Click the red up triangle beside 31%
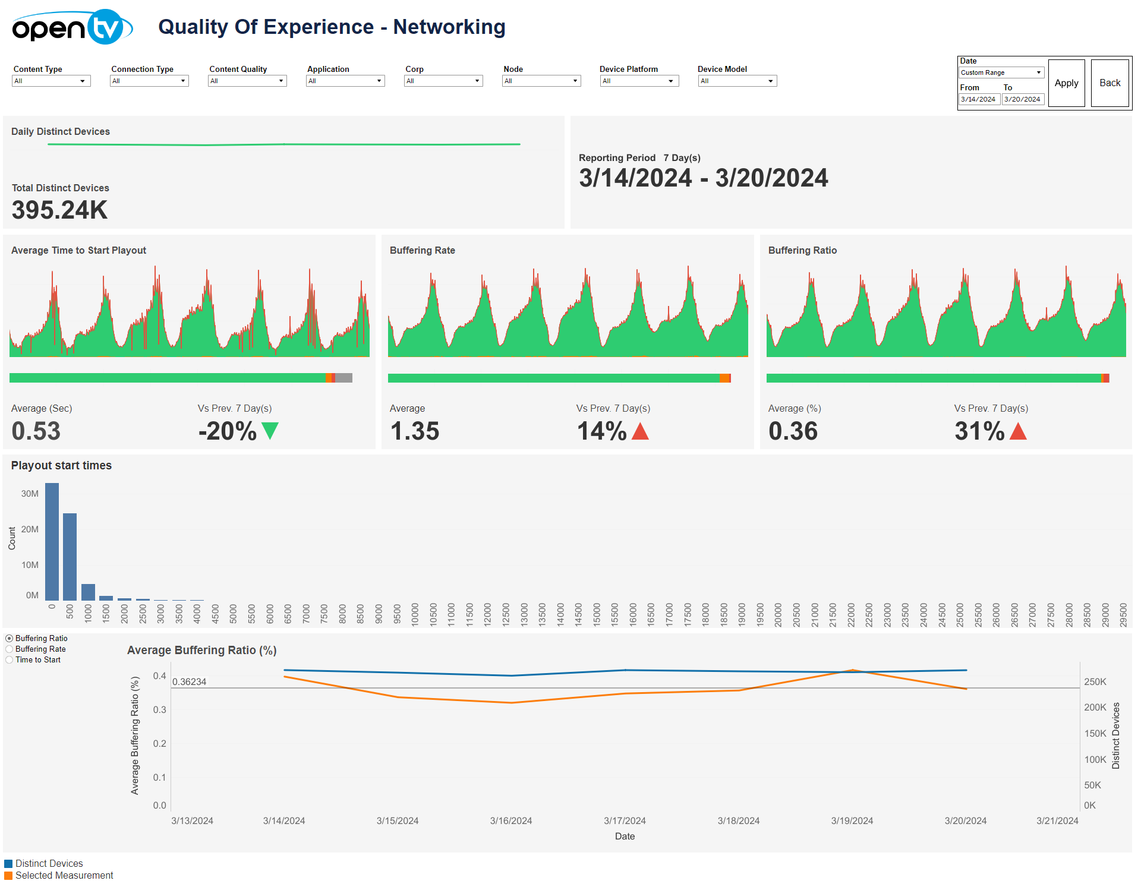 point(1018,431)
